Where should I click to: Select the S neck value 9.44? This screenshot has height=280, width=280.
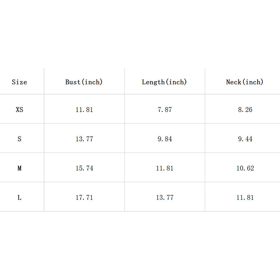245,139
